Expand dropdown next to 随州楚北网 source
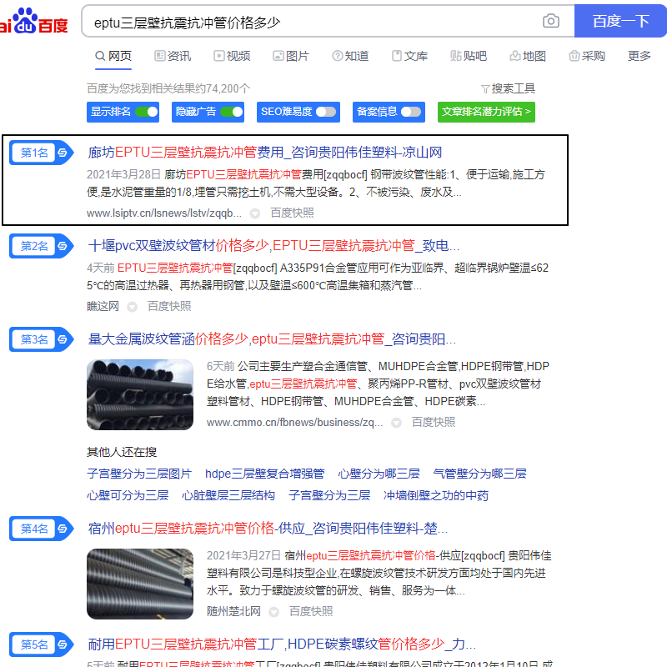667x667 pixels. tap(274, 612)
